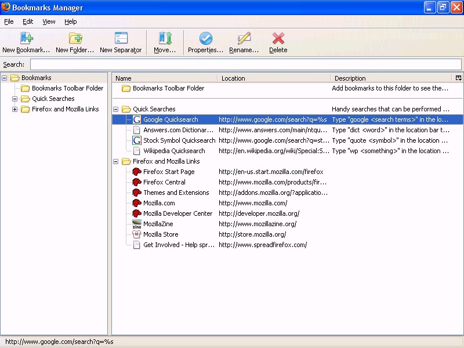Open the File menu
The image size is (464, 348).
tap(9, 21)
